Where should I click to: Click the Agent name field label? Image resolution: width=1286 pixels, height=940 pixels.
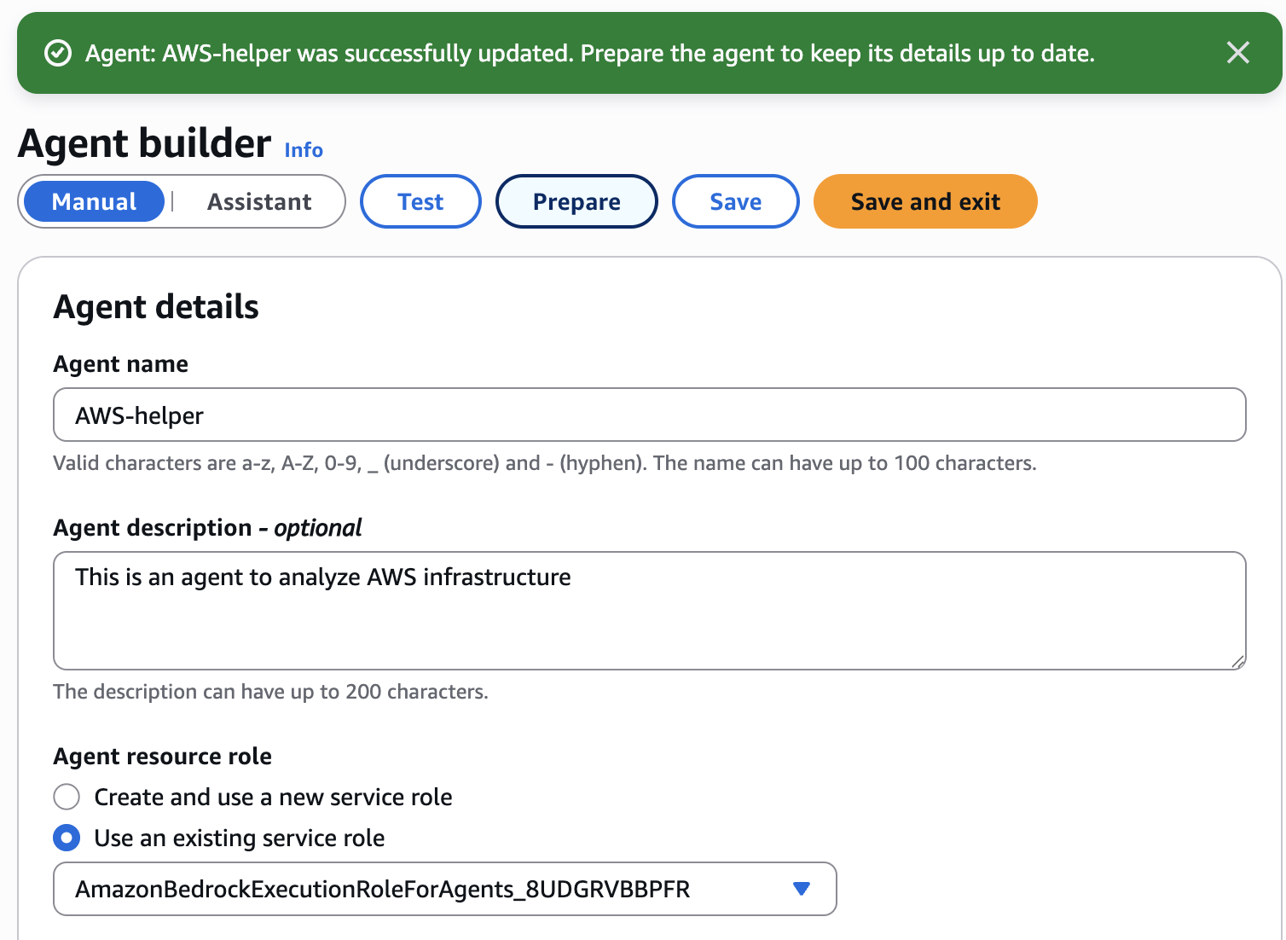[120, 364]
